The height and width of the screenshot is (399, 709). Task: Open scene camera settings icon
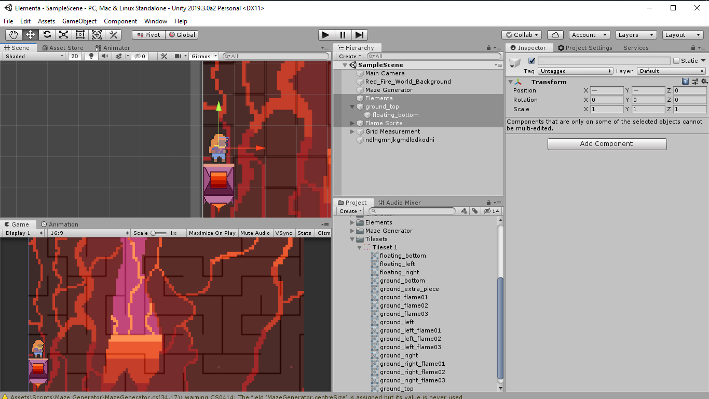[180, 56]
